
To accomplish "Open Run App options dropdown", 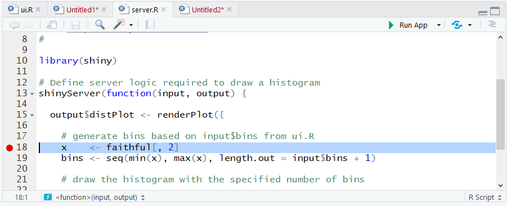I will [439, 25].
